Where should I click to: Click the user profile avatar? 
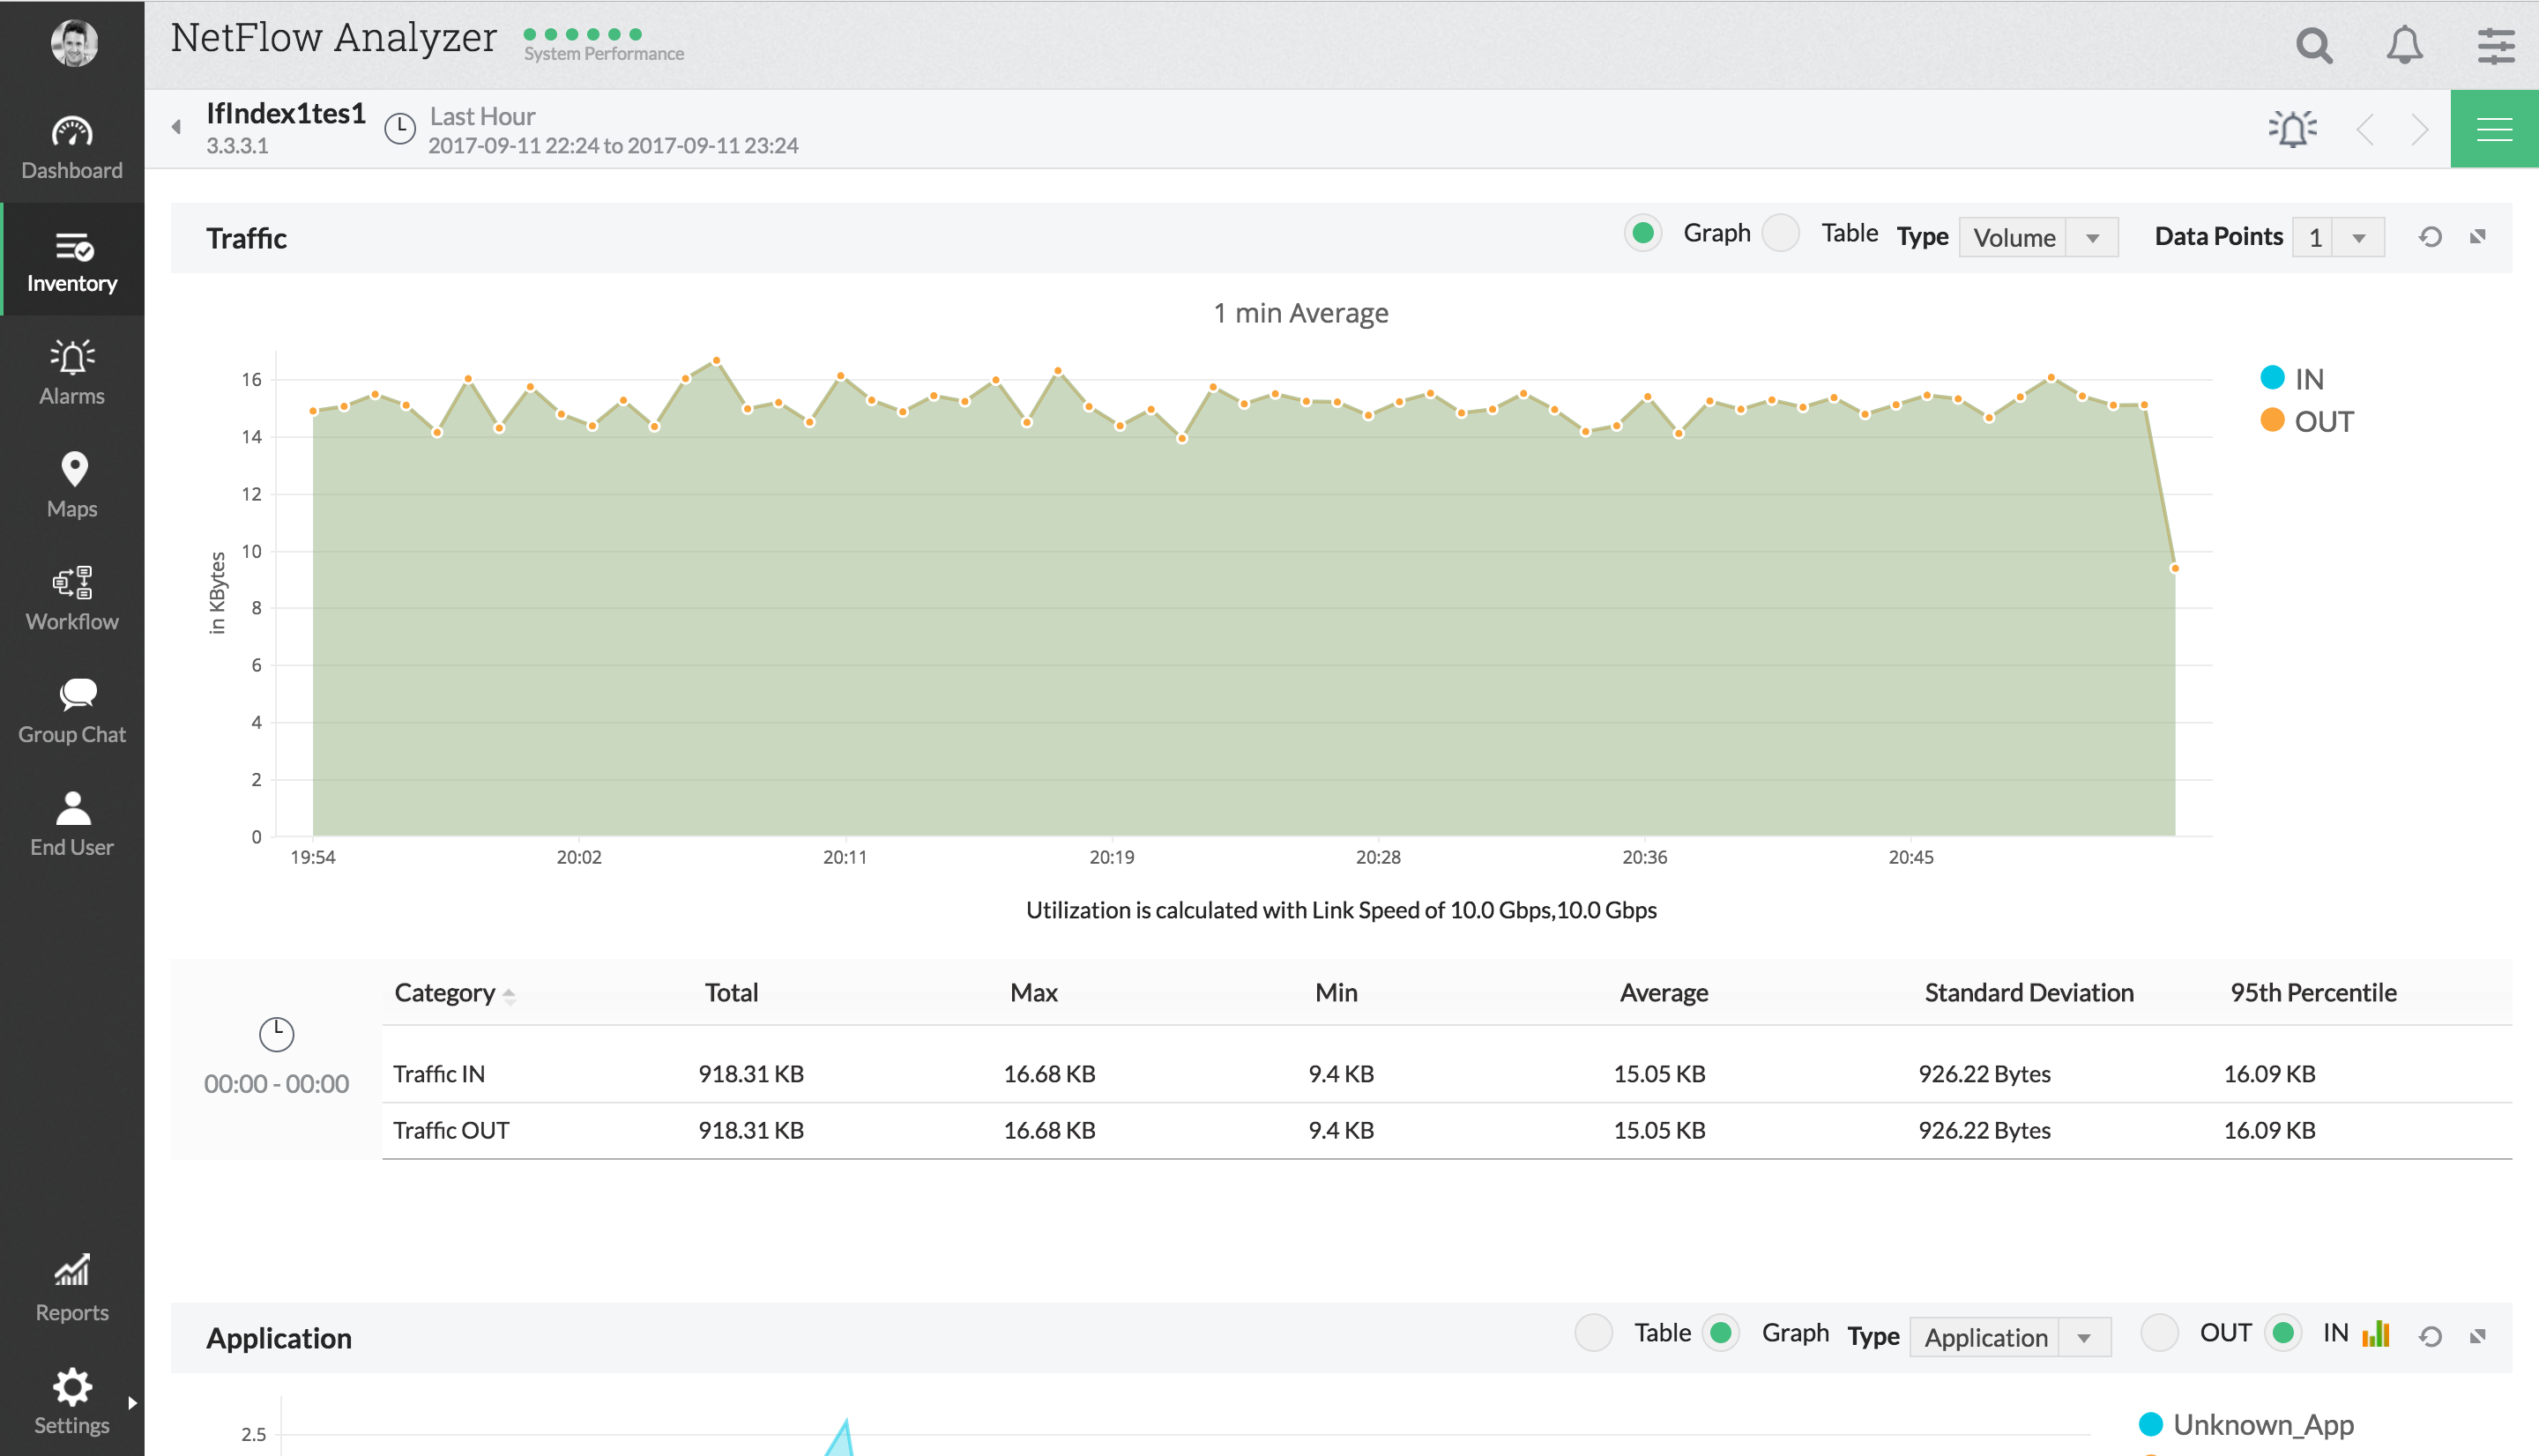click(x=74, y=43)
